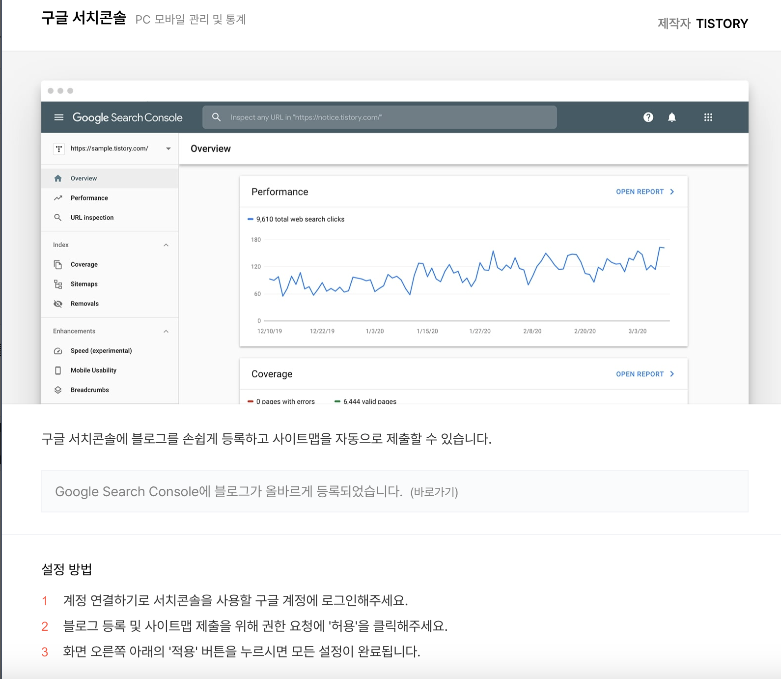
Task: Click the Coverage pages icon
Action: point(58,265)
